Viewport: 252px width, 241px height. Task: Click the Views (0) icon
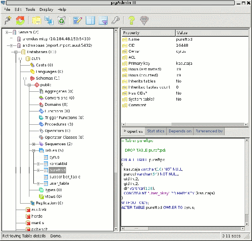coord(41,196)
